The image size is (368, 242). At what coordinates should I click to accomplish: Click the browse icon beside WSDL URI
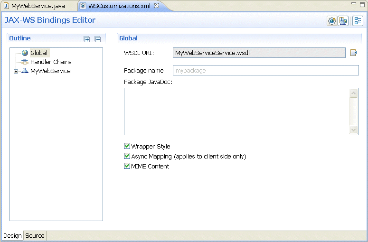coord(353,53)
